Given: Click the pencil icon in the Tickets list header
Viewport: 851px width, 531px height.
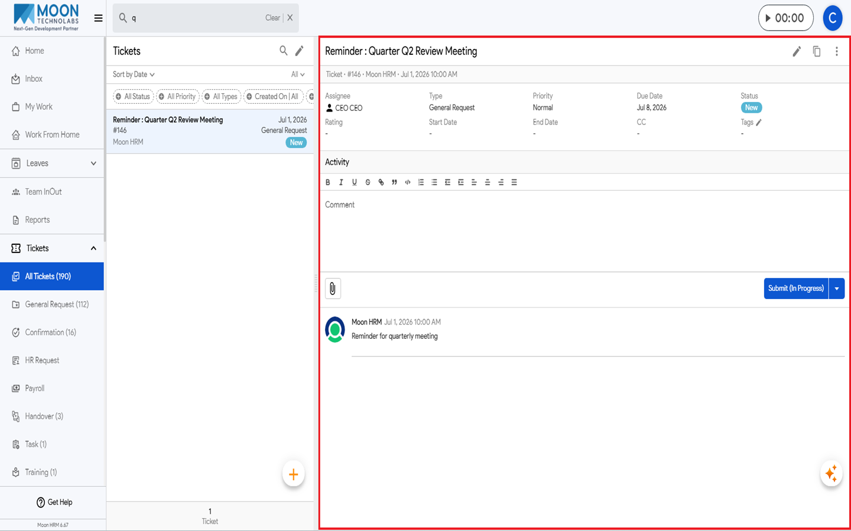Looking at the screenshot, I should [x=300, y=51].
